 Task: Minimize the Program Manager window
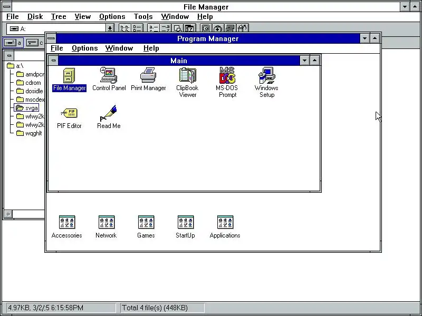365,38
